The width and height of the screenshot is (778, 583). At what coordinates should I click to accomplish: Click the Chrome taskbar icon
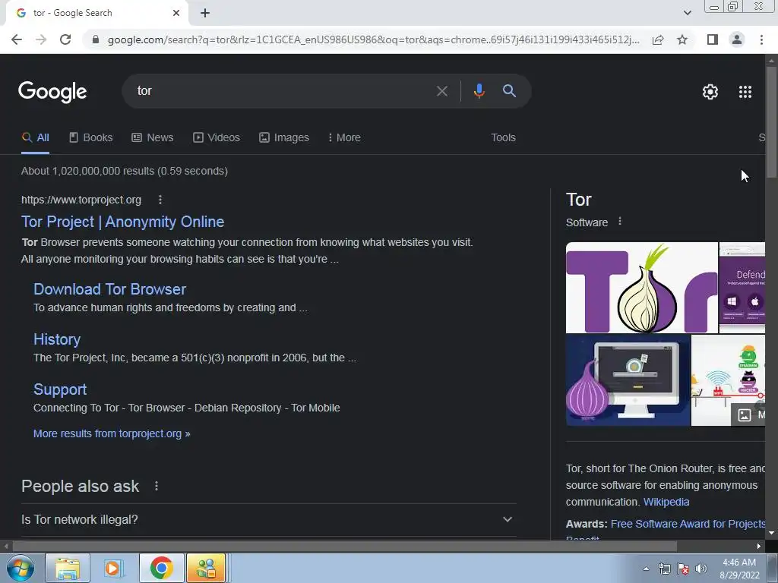pyautogui.click(x=161, y=568)
